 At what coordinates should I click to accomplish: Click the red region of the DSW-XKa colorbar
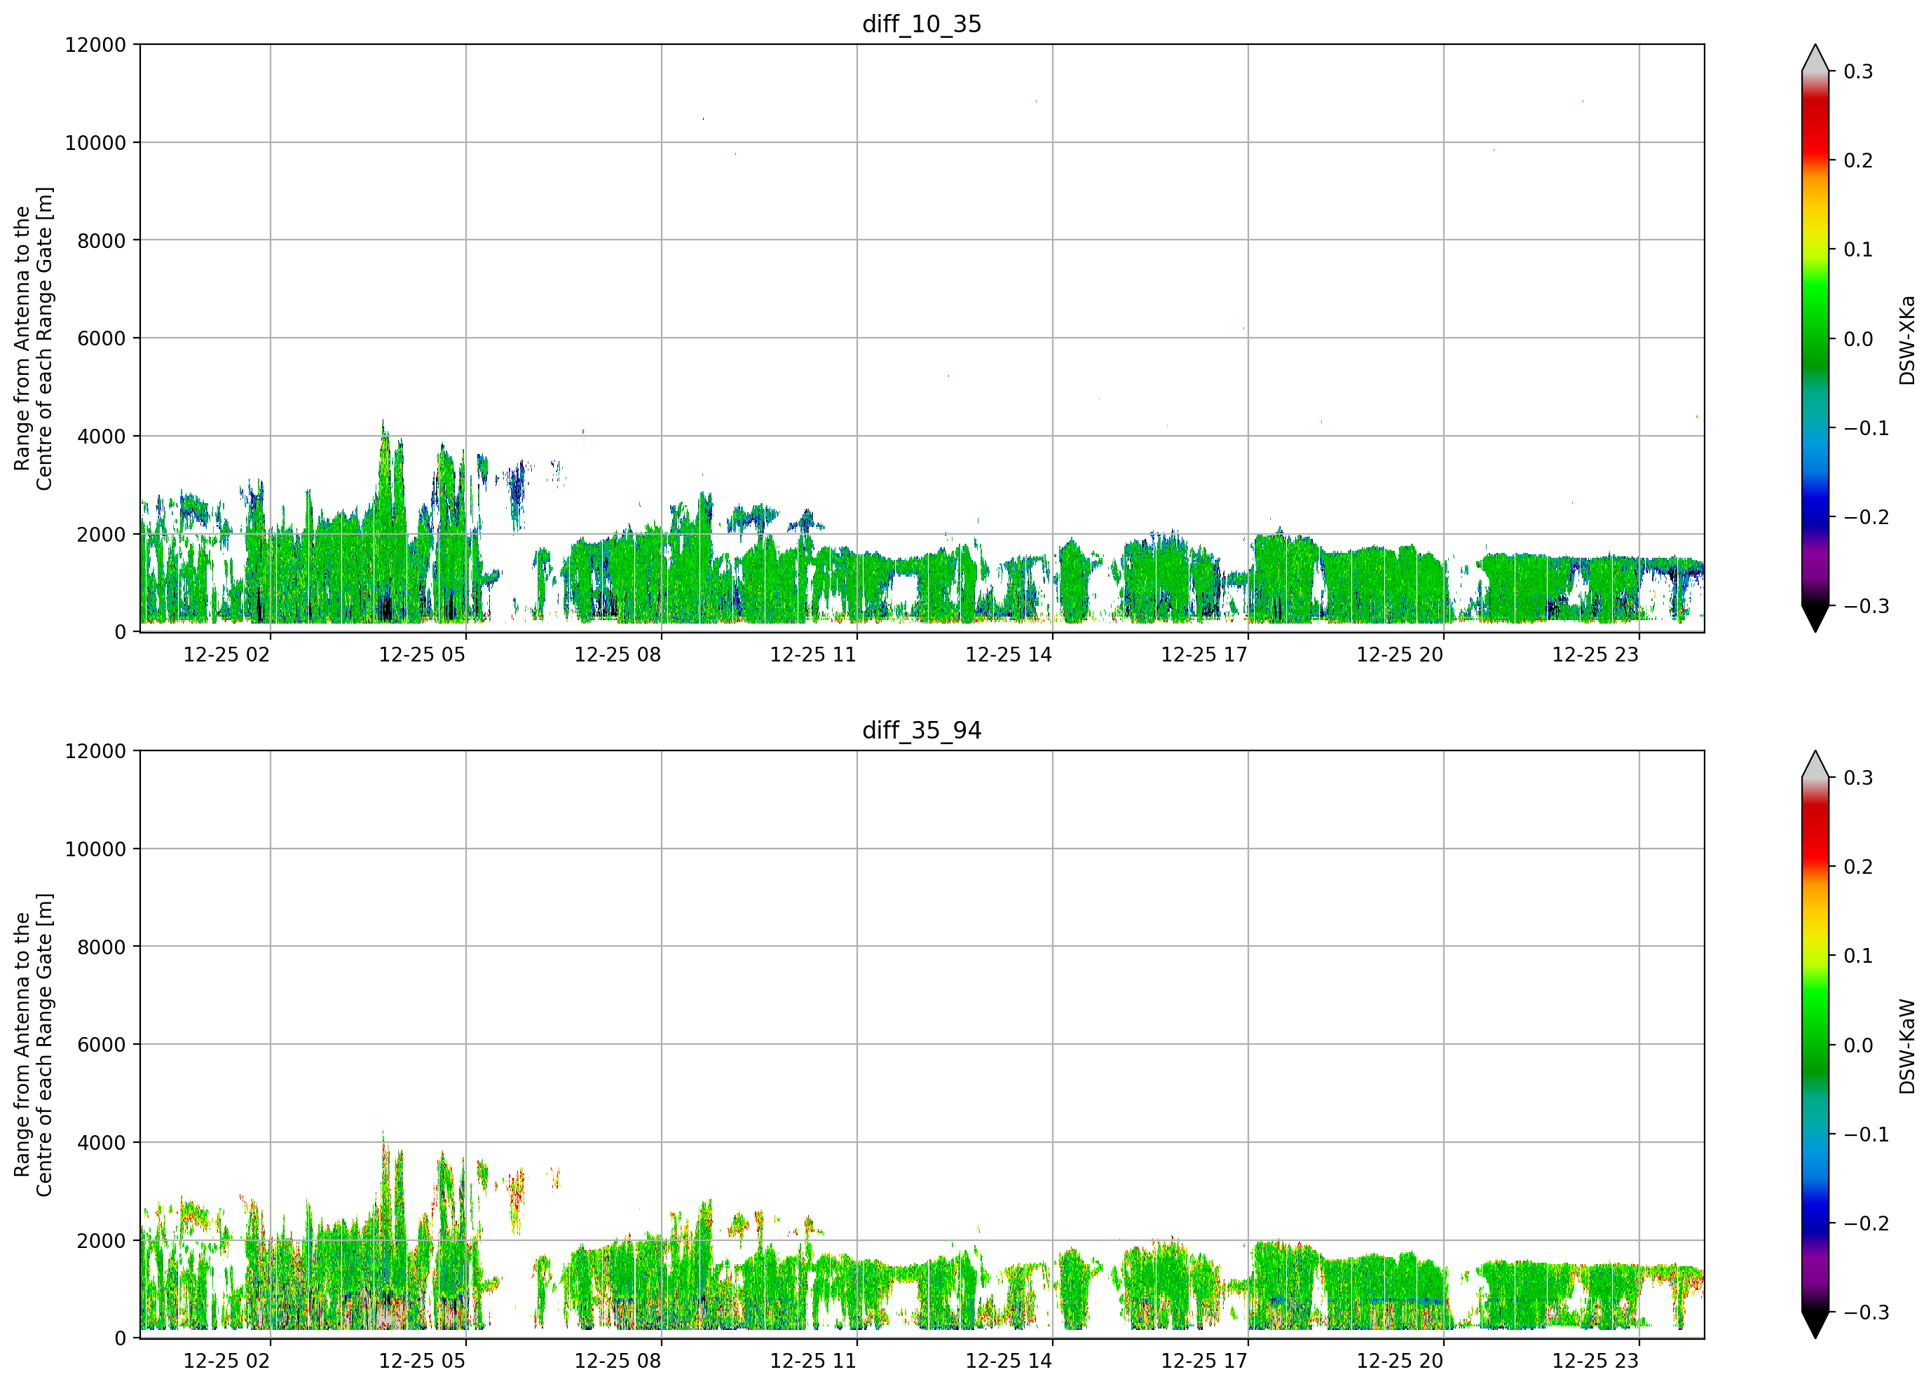point(1815,128)
